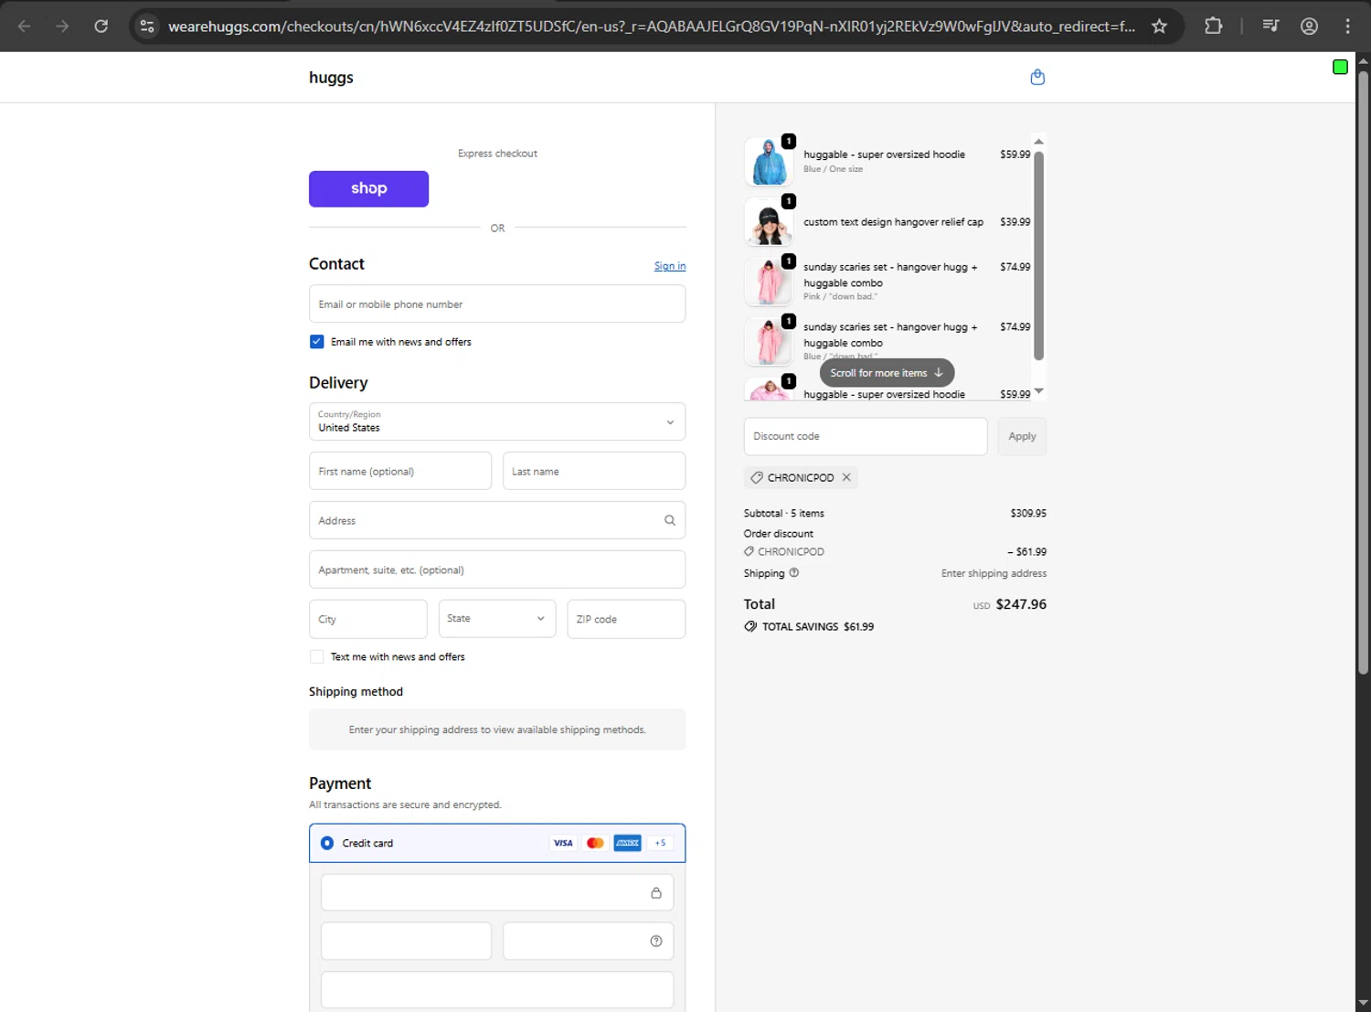The height and width of the screenshot is (1012, 1371).
Task: Click the page vertical scrollbar thumb
Action: click(1363, 373)
